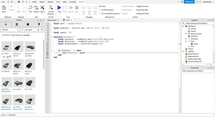Expand the Lighting tree node
Image resolution: width=215 pixels, height=121 pixels.
[x=183, y=51]
